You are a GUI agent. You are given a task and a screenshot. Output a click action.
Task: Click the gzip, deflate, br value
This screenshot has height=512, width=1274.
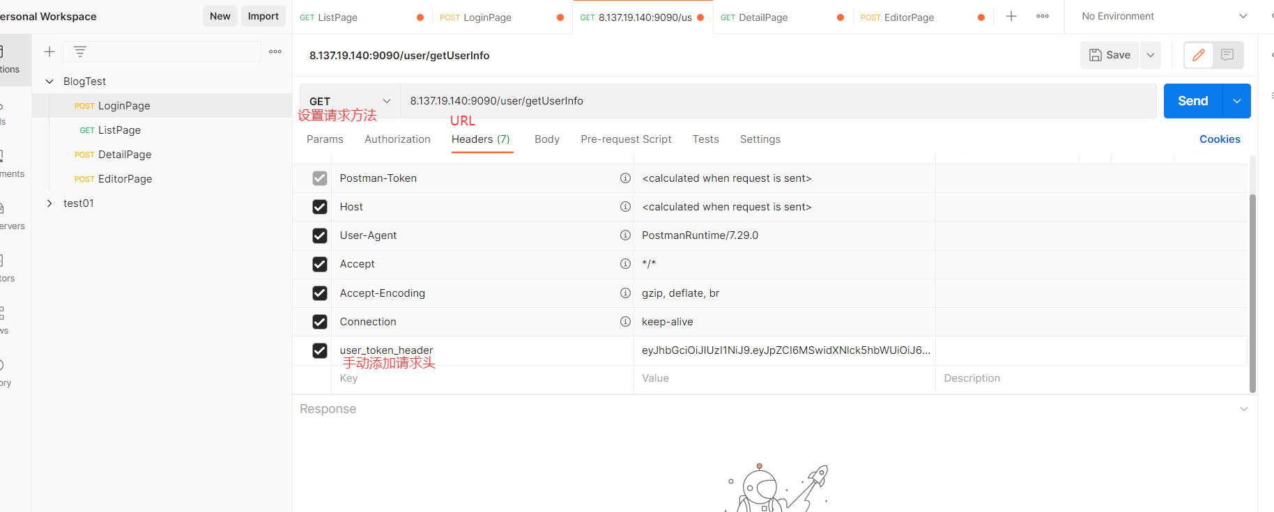coord(680,293)
